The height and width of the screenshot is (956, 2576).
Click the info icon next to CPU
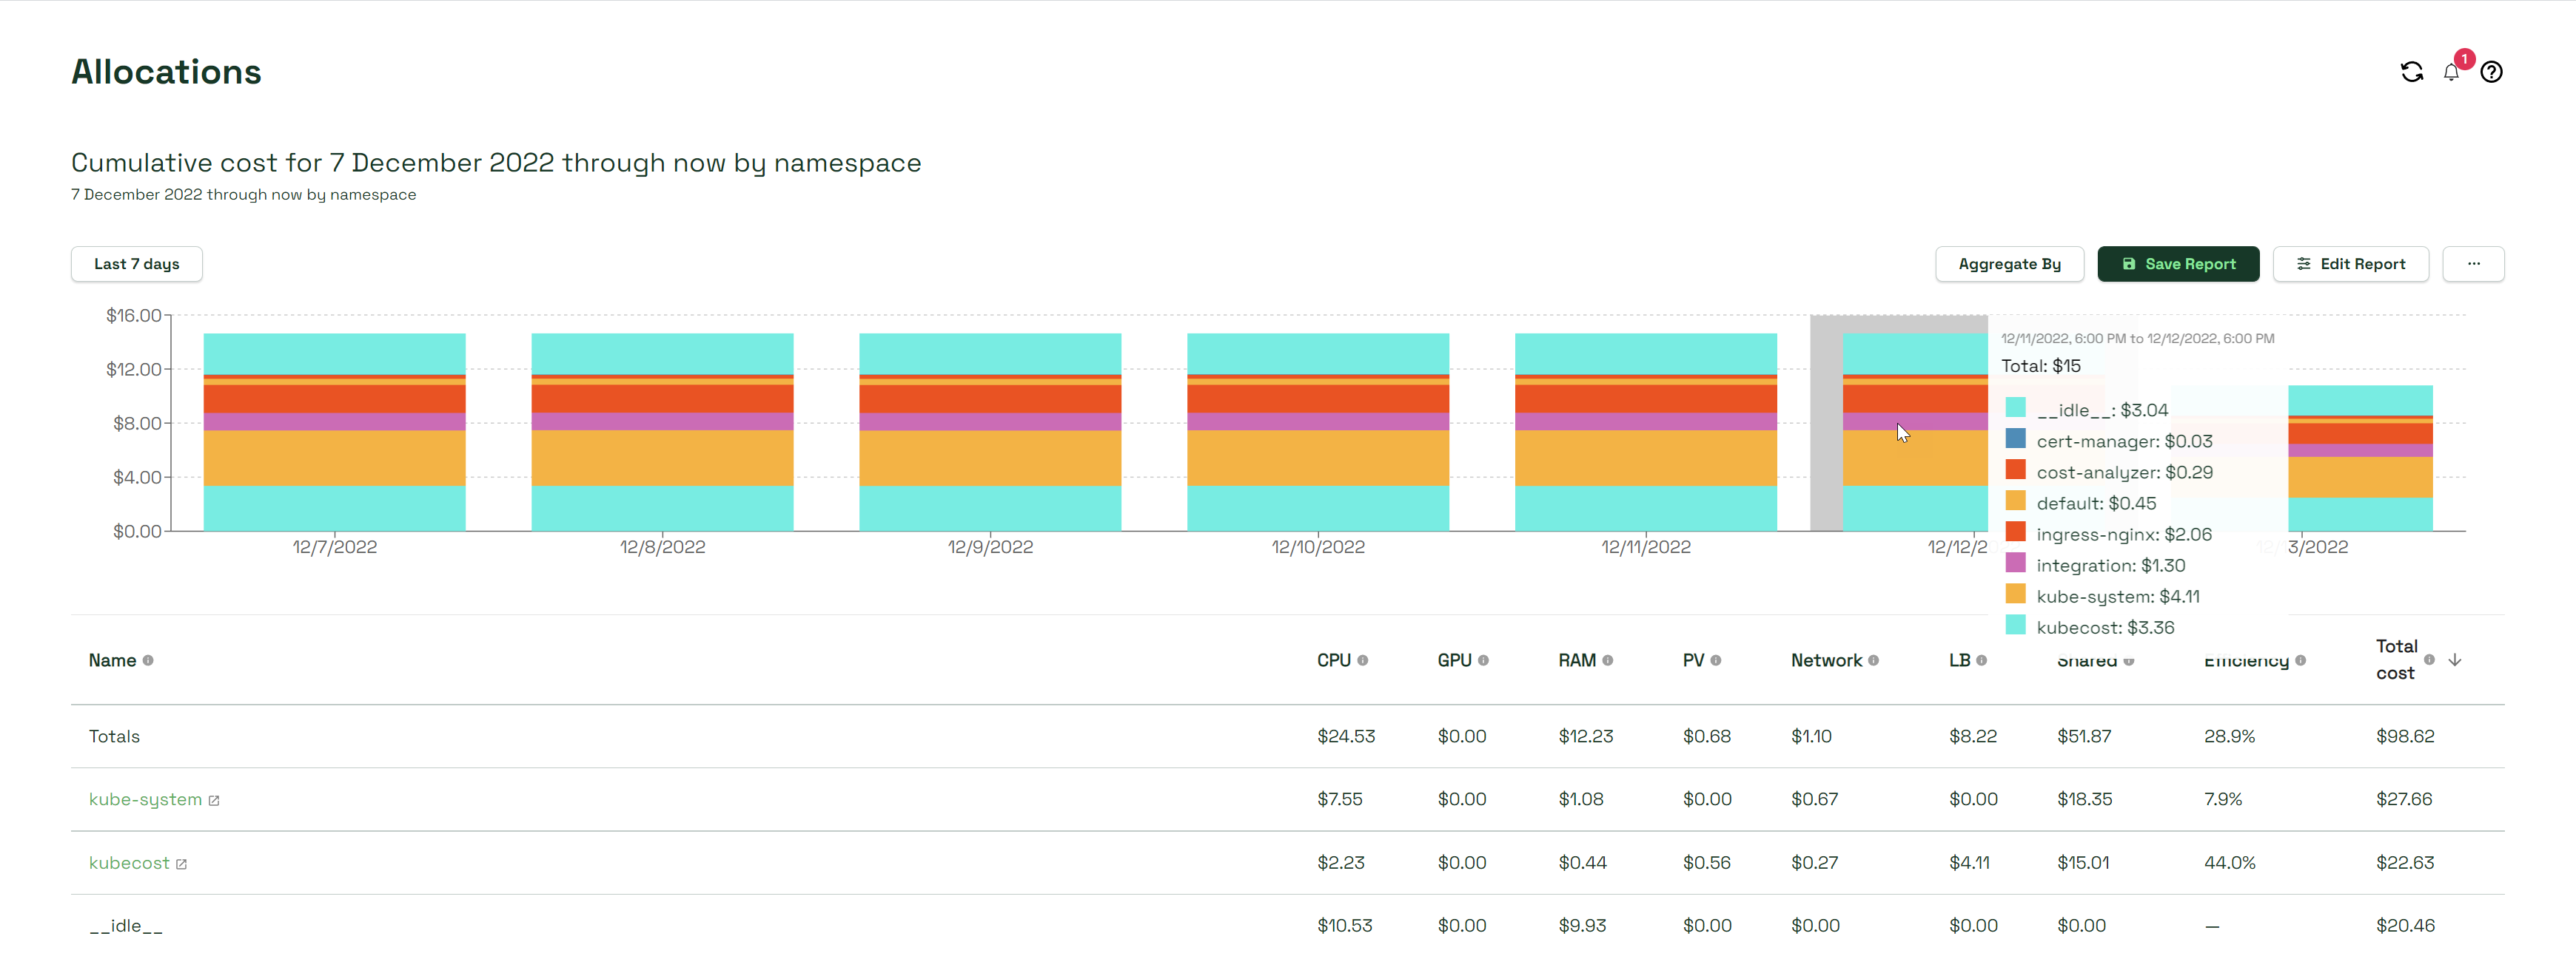[x=1362, y=660]
